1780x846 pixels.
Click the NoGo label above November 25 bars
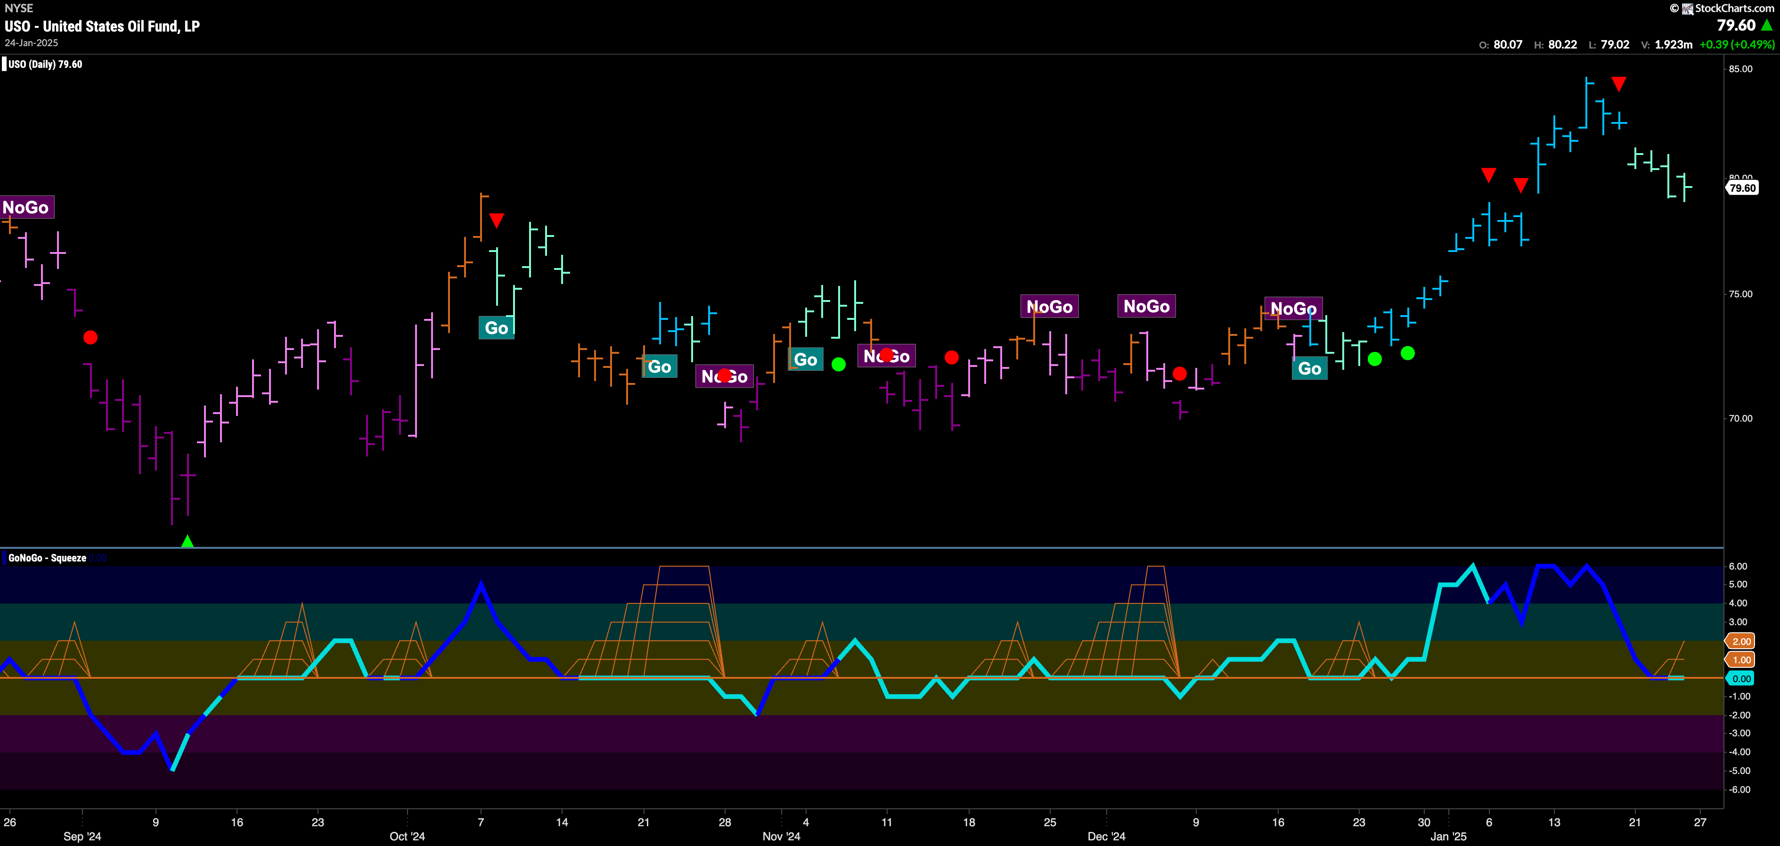click(1050, 307)
